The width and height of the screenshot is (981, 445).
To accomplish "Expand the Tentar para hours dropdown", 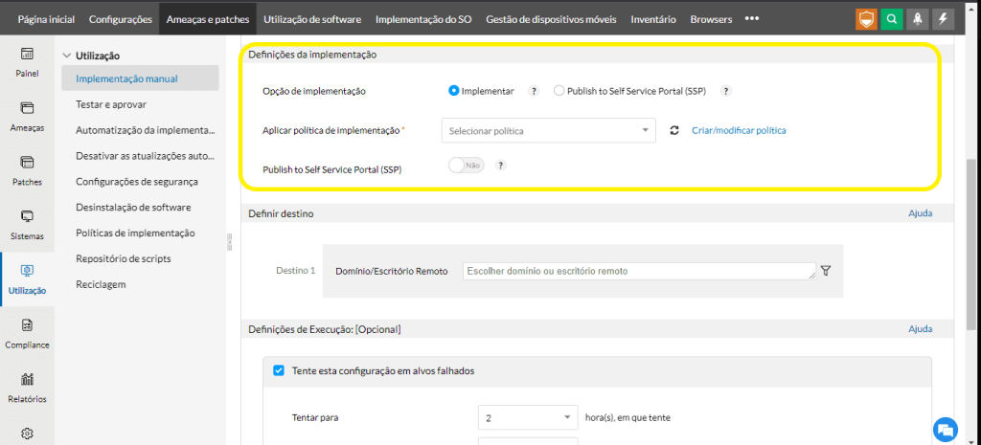I will tap(527, 418).
